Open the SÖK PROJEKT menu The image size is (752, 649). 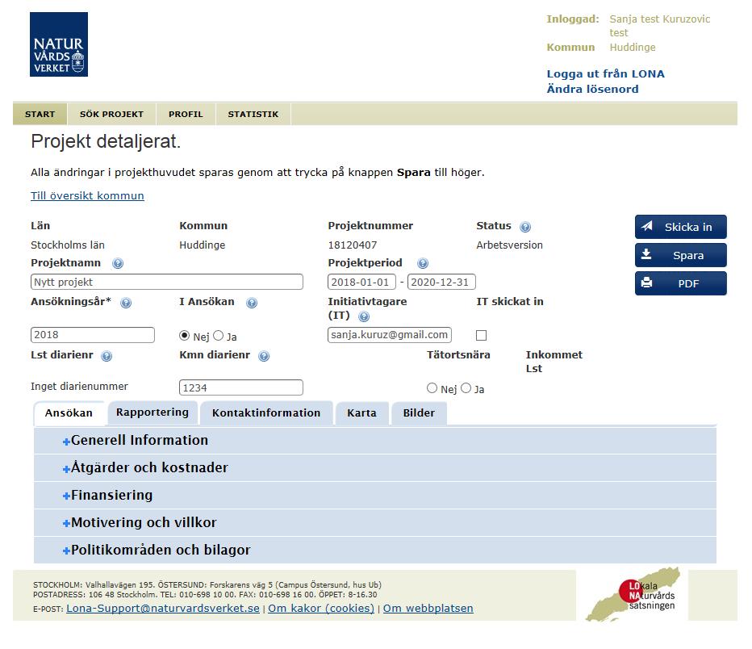pos(111,114)
